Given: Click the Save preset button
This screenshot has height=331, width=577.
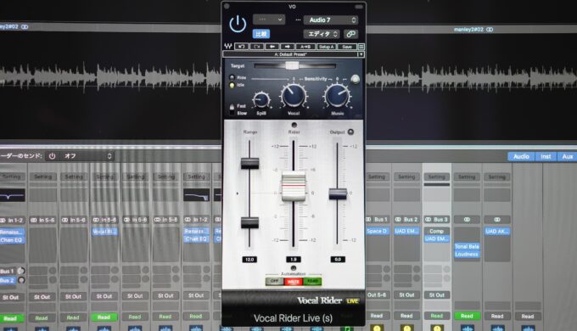Looking at the screenshot, I should (347, 47).
